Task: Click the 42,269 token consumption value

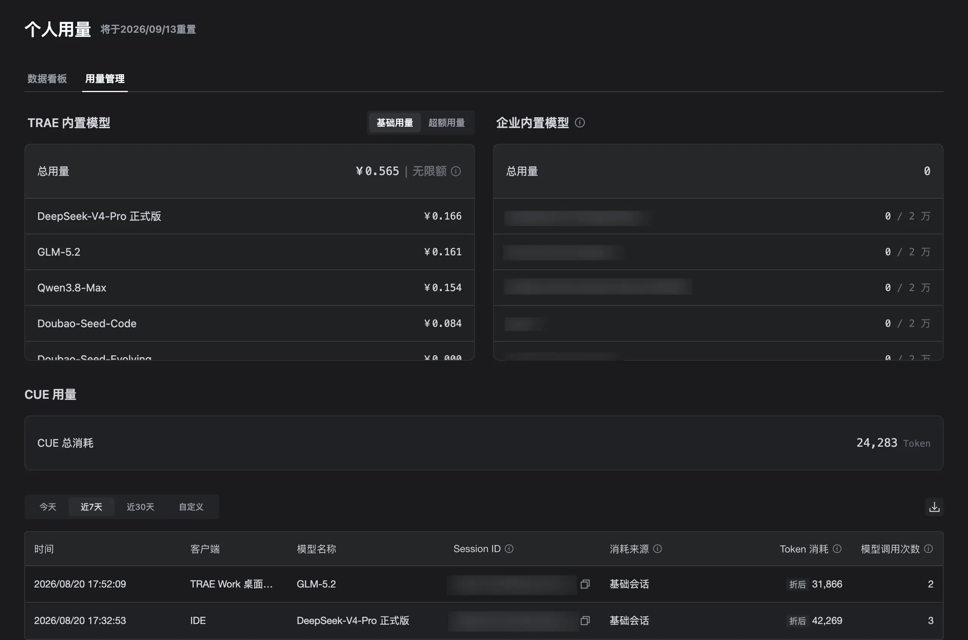Action: [x=827, y=621]
